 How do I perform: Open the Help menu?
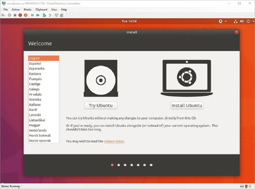coord(64,10)
